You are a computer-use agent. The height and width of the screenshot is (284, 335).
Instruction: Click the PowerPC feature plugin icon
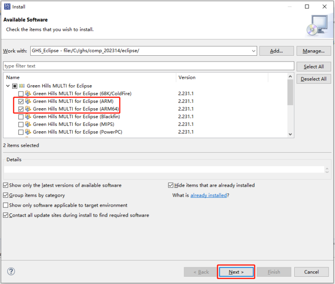coord(28,132)
